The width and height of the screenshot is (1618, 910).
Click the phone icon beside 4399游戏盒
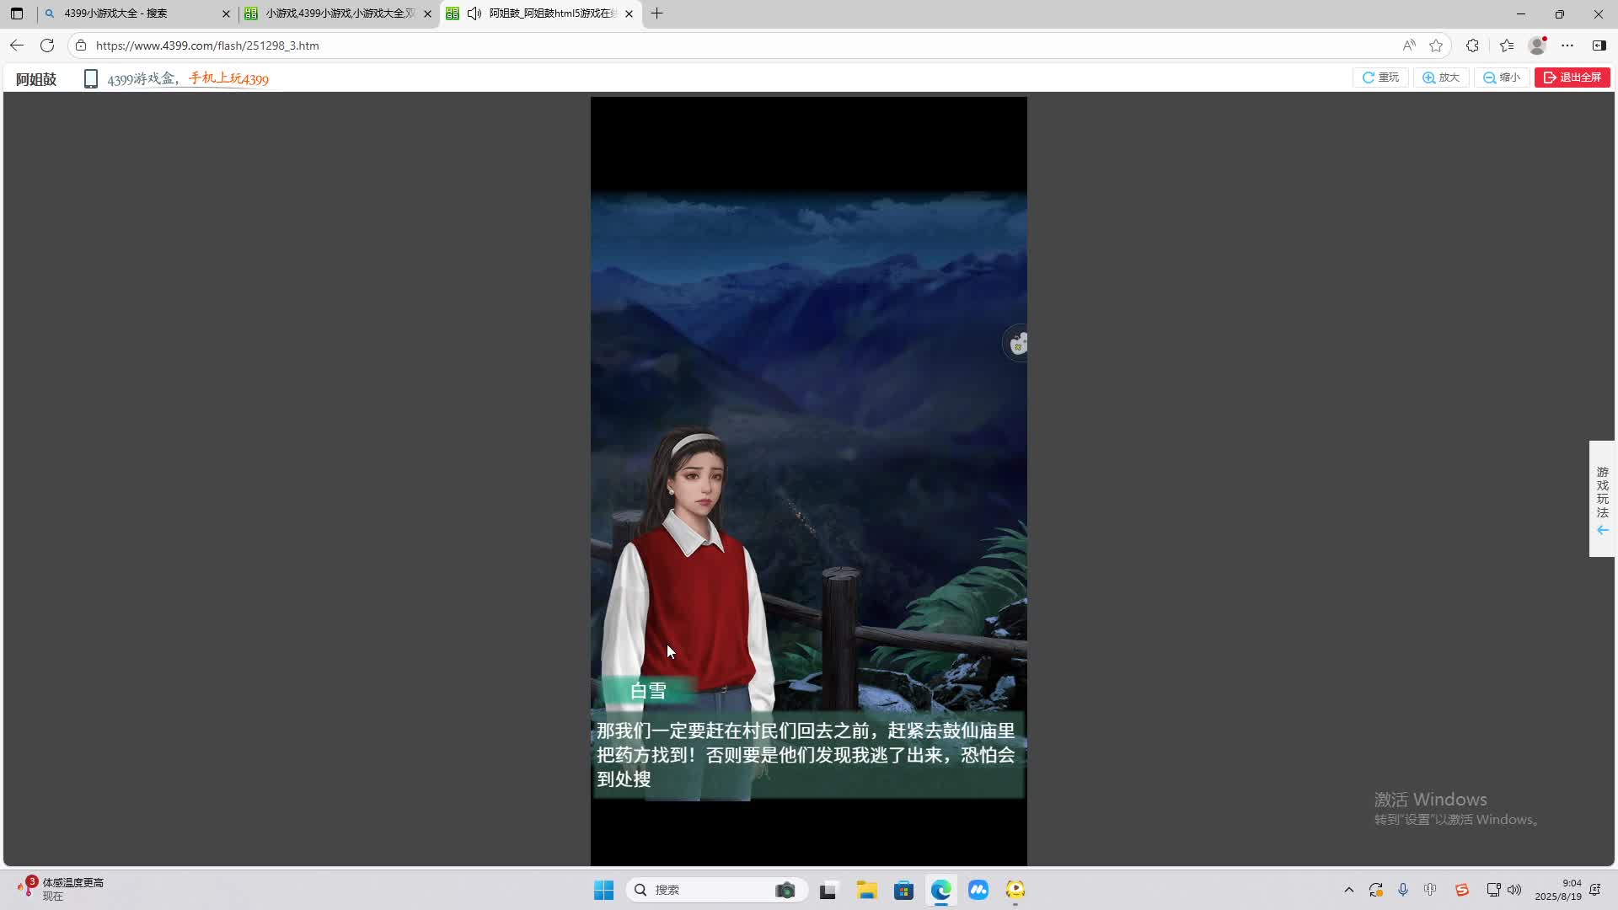(x=91, y=78)
